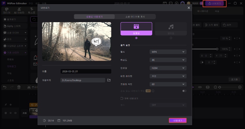This screenshot has height=129, width=245.
Task: Choose the Audio music-note export card
Action: (x=171, y=29)
